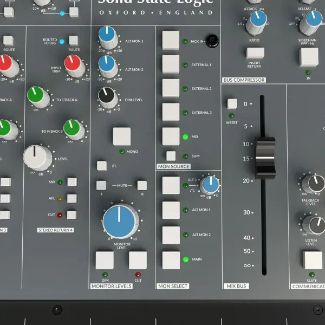
Task: Adjust the TALKBACK LEVEL knob
Action: point(313,184)
